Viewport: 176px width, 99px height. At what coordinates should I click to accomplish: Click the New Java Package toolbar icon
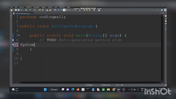tap(40, 10)
